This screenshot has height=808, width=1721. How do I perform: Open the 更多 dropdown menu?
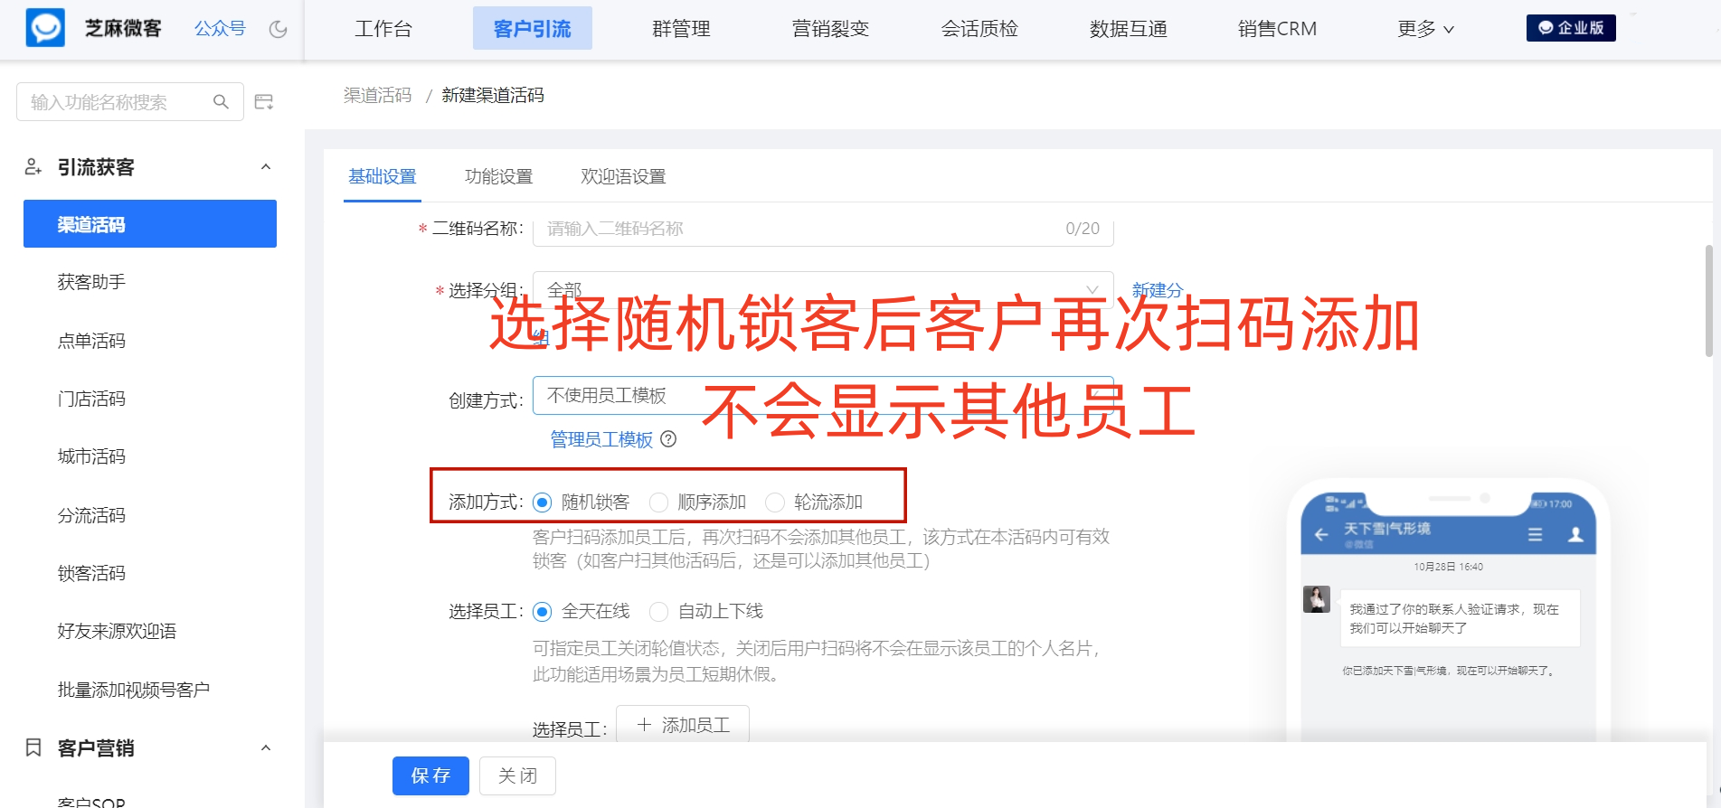(1425, 29)
